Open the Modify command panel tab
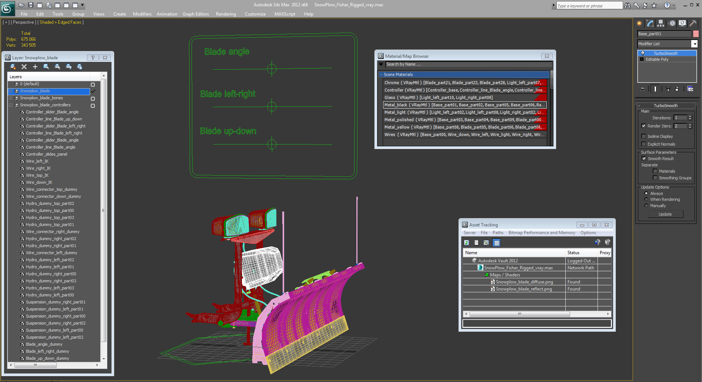The width and height of the screenshot is (702, 382). tap(650, 23)
